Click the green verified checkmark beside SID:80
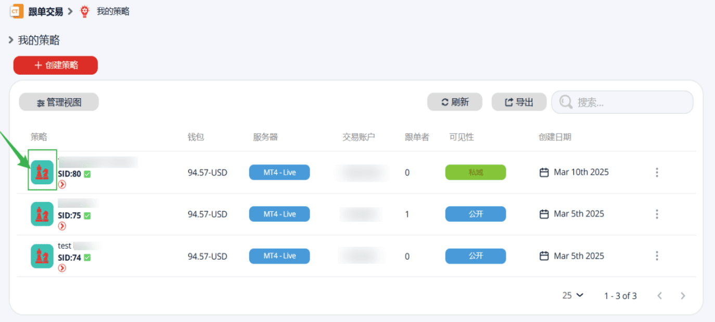 [87, 174]
